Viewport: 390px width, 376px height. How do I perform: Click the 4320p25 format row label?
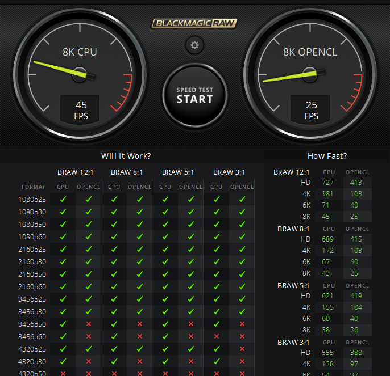pyautogui.click(x=32, y=349)
